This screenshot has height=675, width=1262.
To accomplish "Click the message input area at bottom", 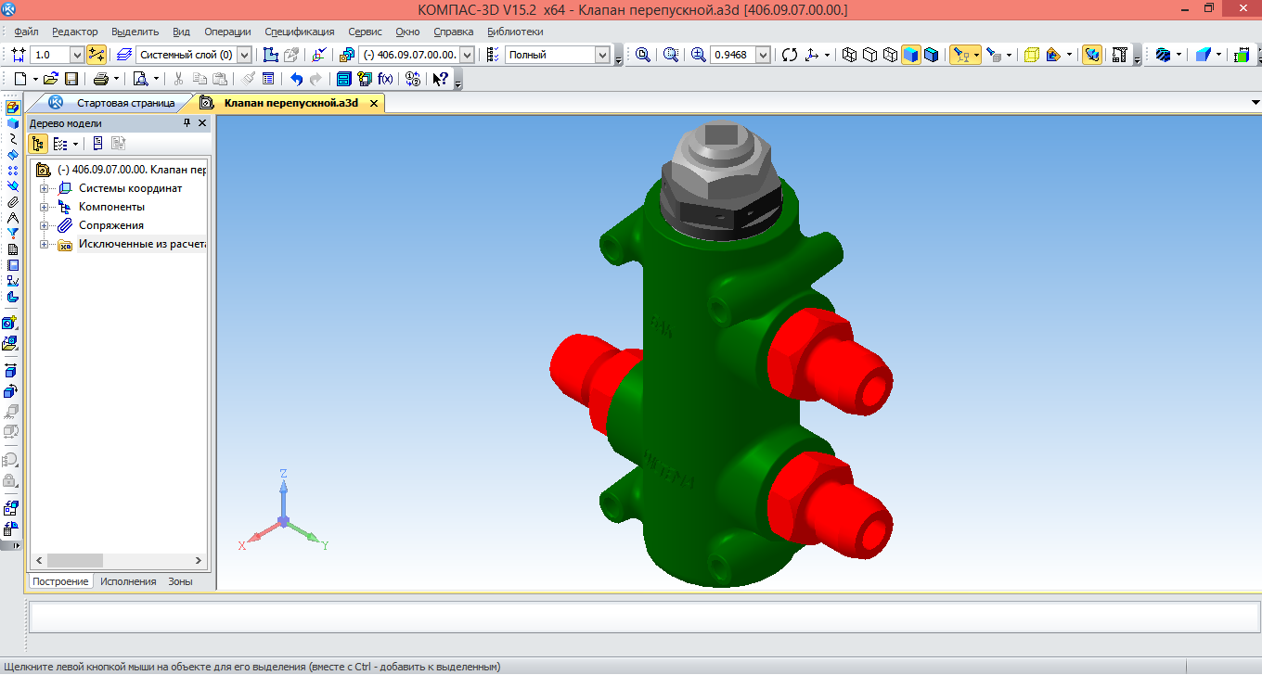I will [644, 617].
